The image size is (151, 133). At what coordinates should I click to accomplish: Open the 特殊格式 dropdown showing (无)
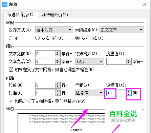[90, 61]
